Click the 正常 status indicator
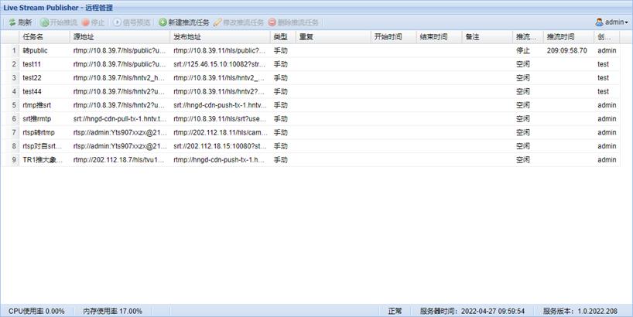633x317 pixels. 395,311
